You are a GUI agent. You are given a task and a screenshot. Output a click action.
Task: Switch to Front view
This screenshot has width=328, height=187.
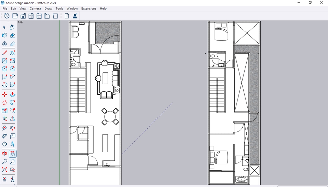coord(23,16)
